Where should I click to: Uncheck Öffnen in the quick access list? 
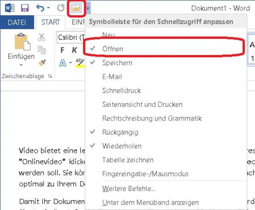click(112, 49)
